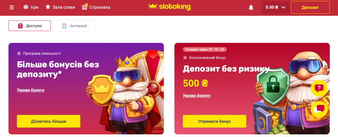Expand the balance dropdown chevron
The height and width of the screenshot is (137, 338).
283,7
